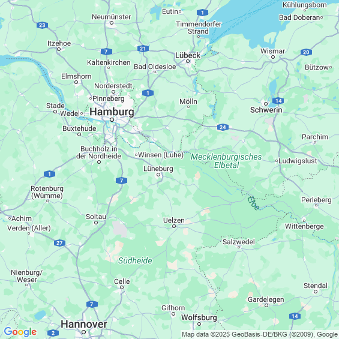
Task: Click the Hamburg city marker
Action: [112, 119]
